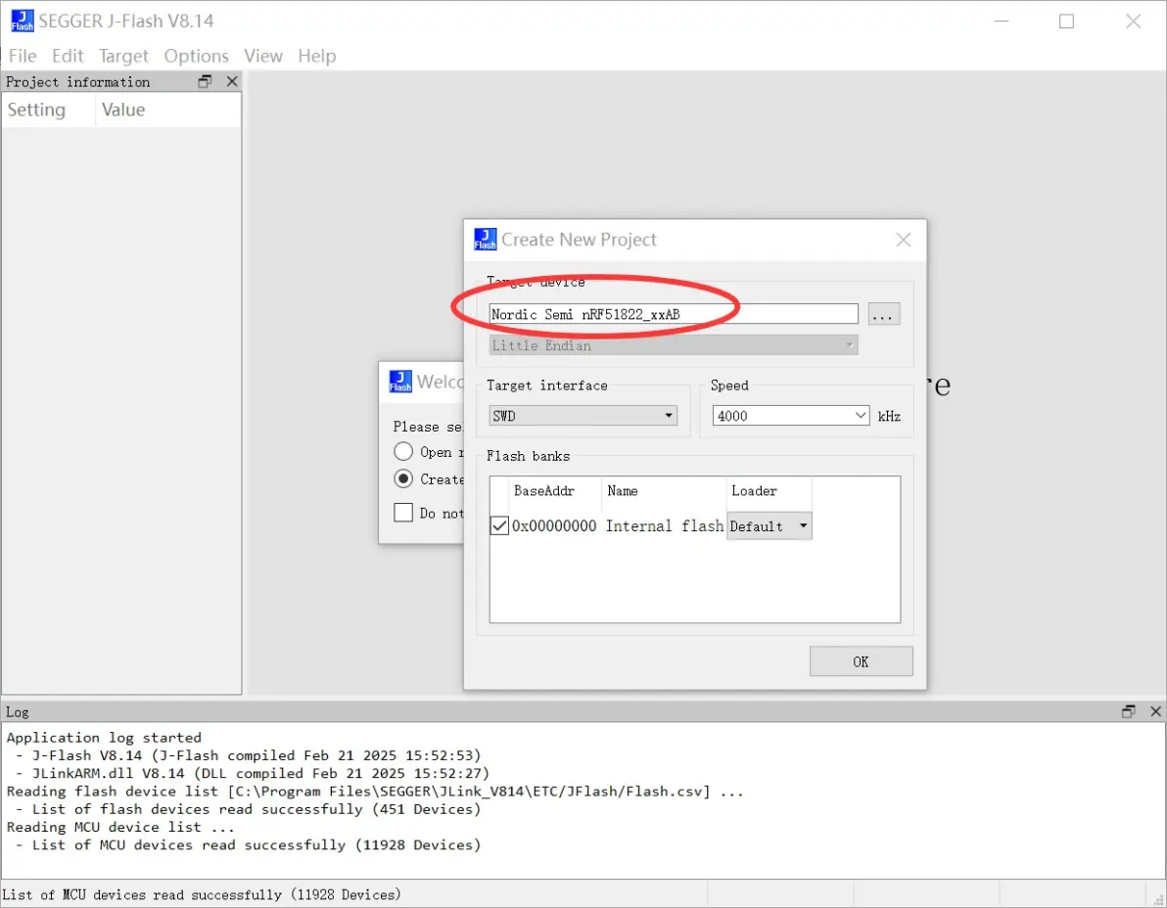The image size is (1167, 908).
Task: Click the BaseAddr column header
Action: tap(554, 491)
